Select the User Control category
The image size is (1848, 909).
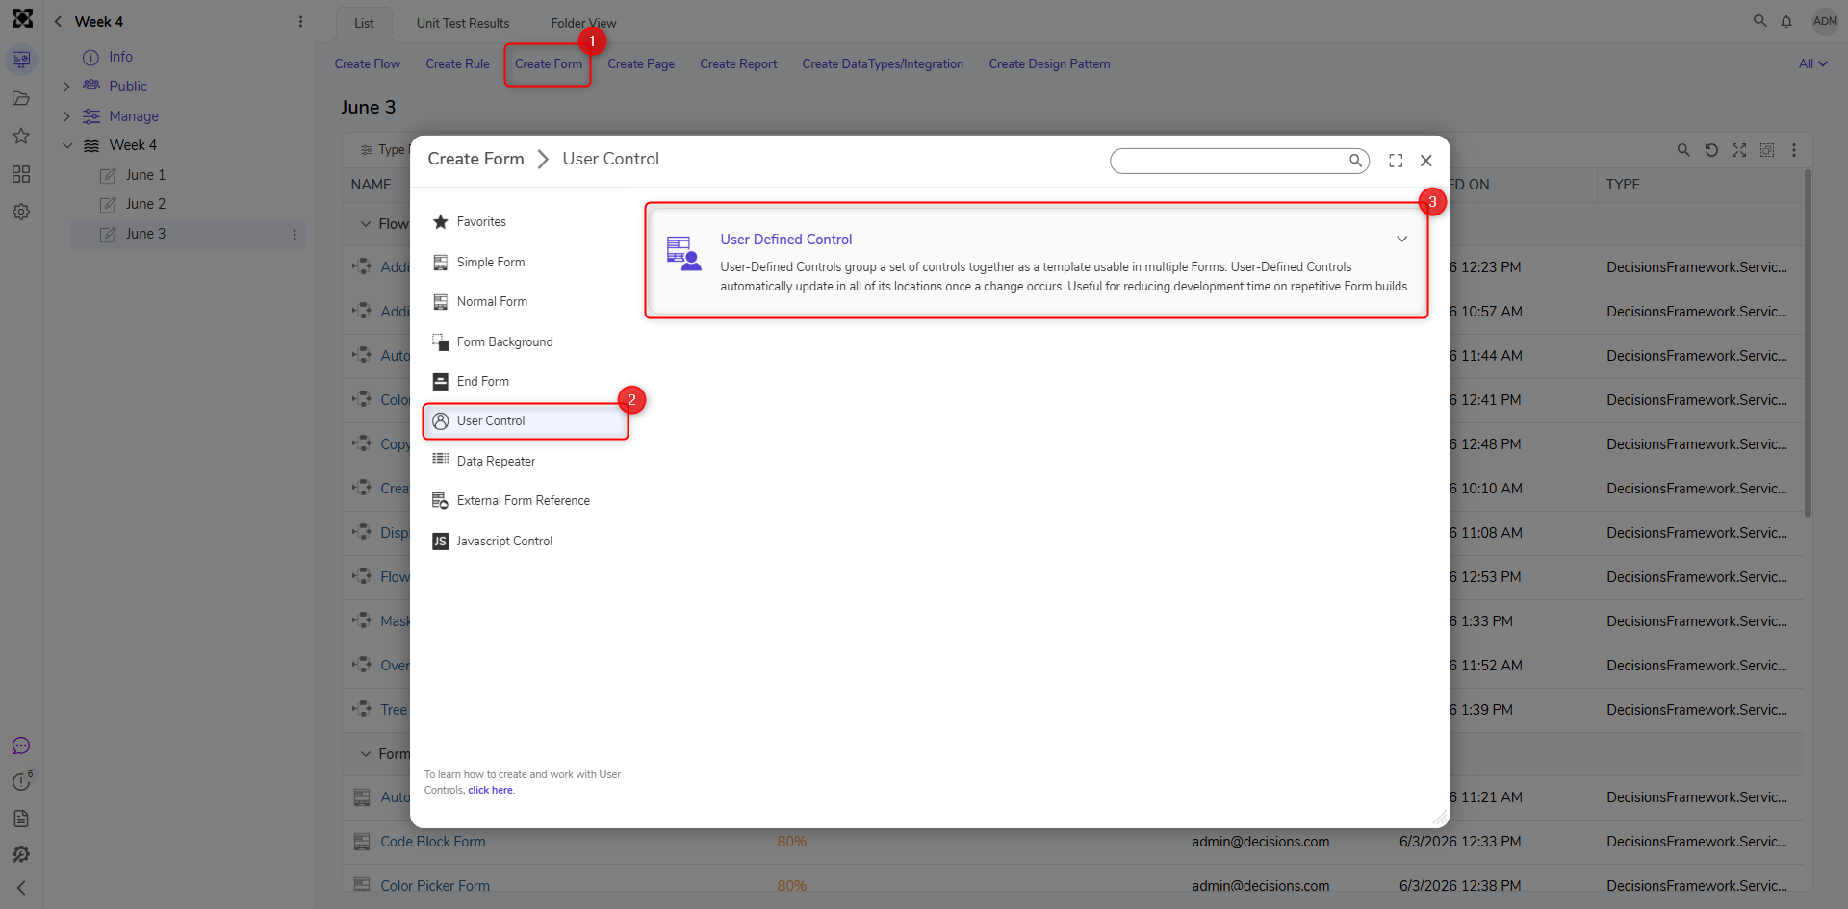(526, 421)
